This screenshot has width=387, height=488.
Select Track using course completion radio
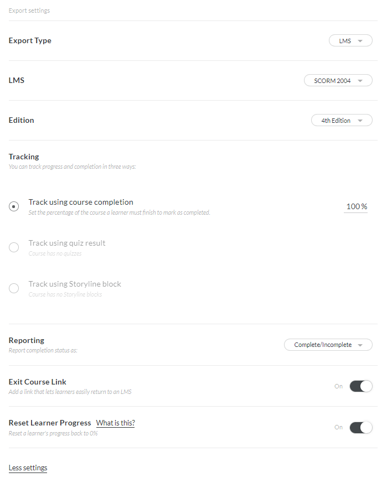(14, 206)
